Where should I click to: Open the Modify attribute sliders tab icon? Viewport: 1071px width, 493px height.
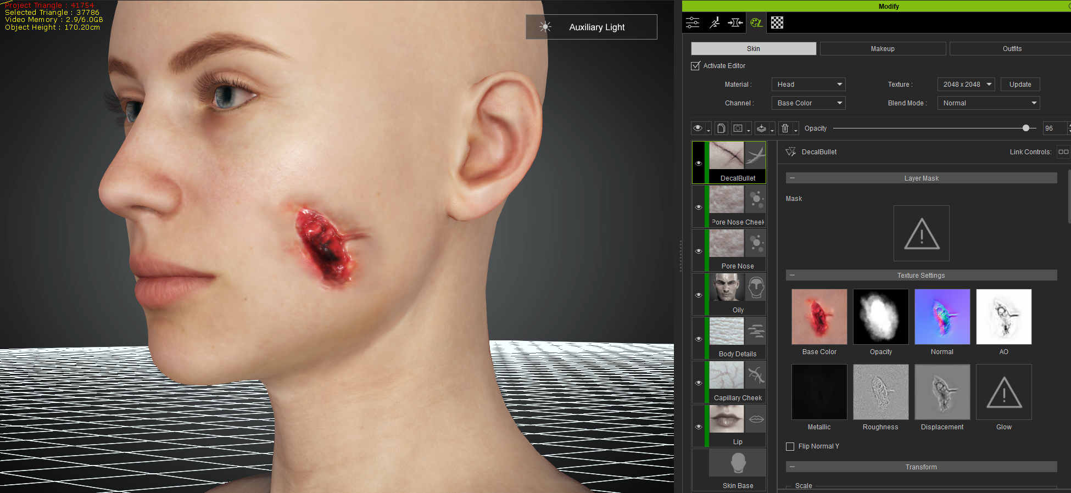pos(693,23)
